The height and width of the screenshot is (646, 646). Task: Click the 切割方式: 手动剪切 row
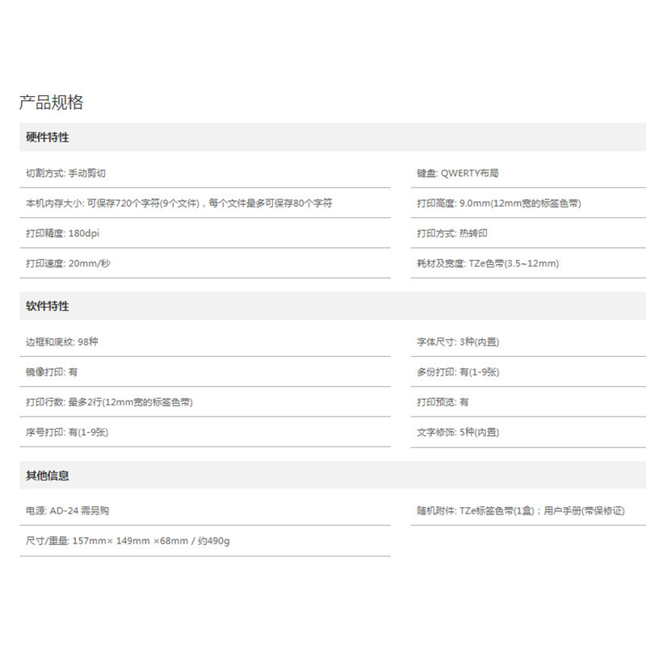(205, 173)
